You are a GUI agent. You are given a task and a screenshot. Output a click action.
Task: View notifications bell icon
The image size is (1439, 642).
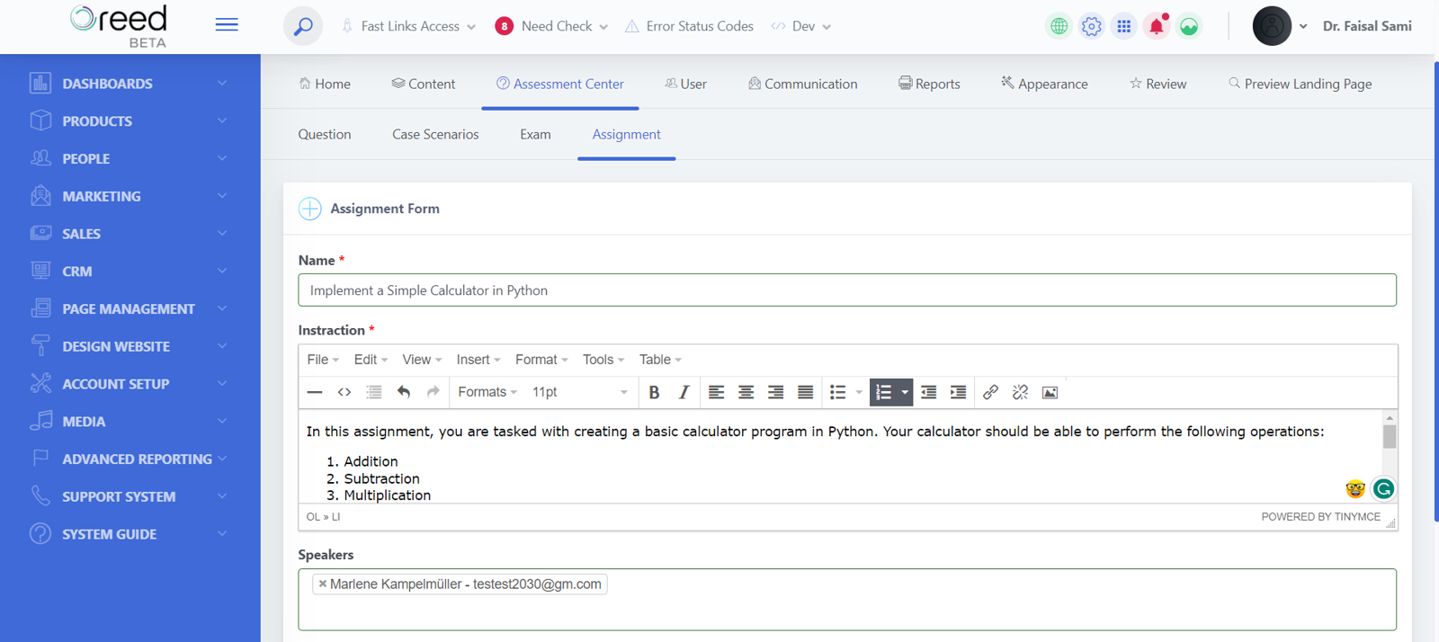click(1156, 26)
